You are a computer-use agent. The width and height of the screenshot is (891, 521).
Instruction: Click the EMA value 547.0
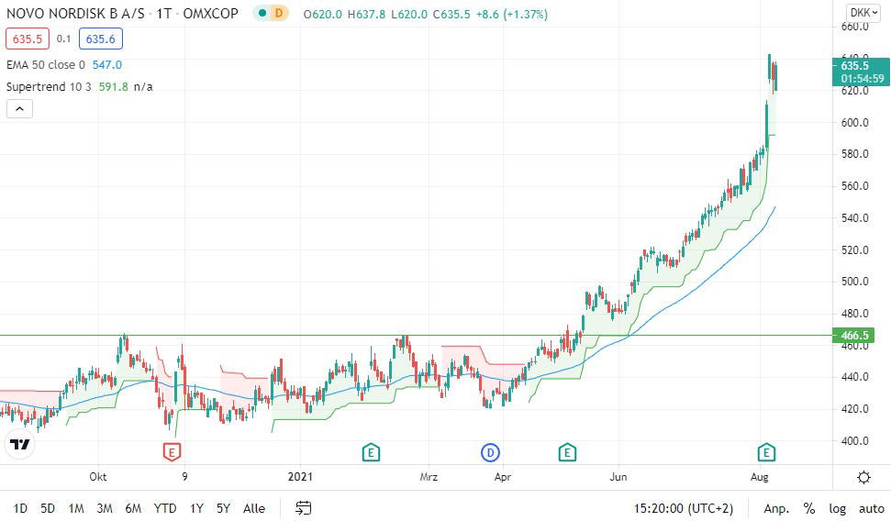106,65
